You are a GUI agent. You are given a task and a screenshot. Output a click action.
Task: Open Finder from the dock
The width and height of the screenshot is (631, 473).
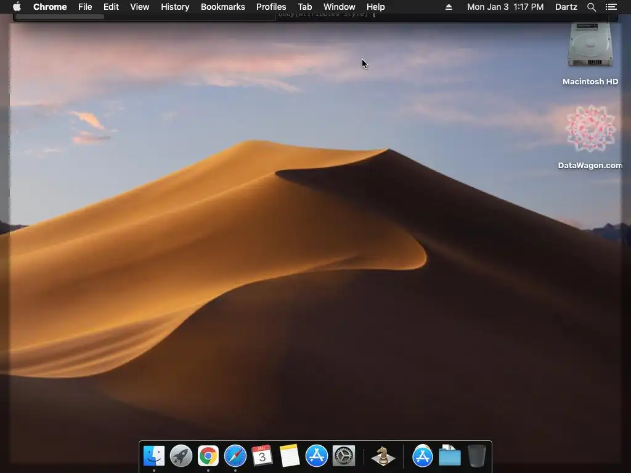pos(154,456)
